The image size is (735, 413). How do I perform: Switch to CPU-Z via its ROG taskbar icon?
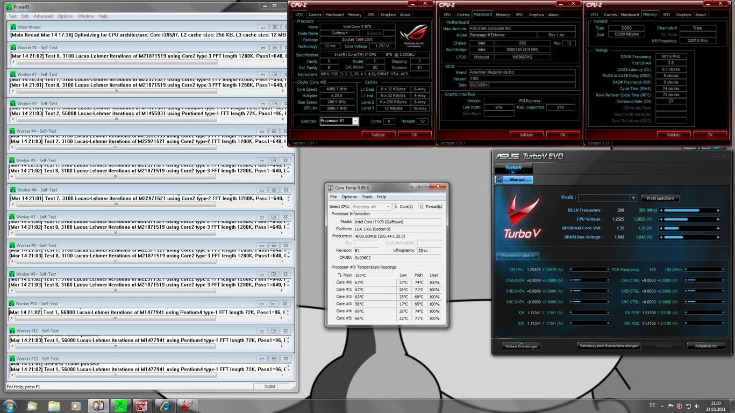142,405
